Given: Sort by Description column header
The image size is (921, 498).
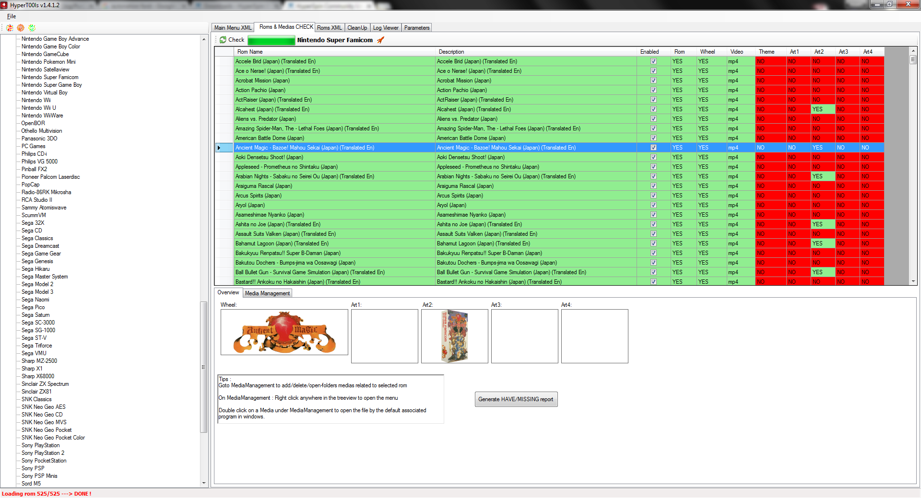Looking at the screenshot, I should 536,52.
